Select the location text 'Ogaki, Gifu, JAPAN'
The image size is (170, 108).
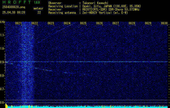pyautogui.click(x=97, y=6)
